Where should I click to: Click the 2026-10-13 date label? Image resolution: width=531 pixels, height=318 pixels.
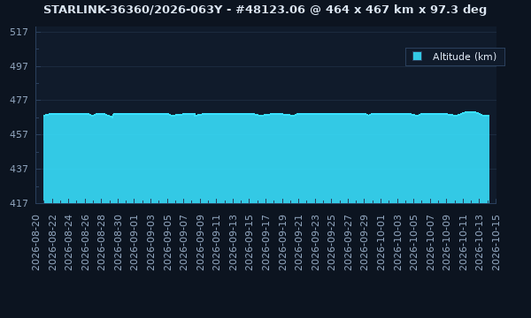point(480,243)
